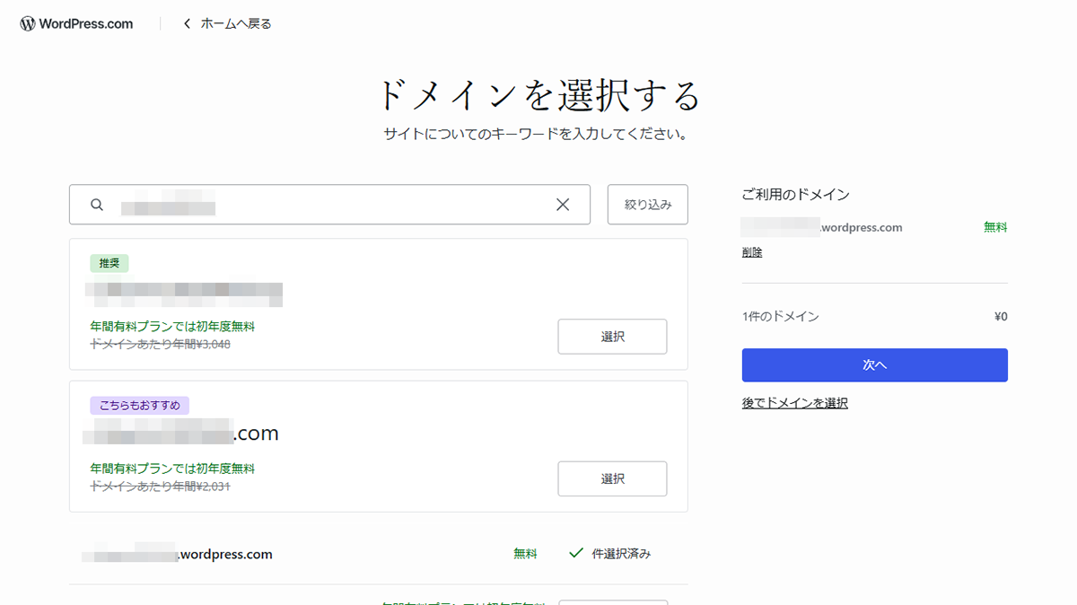Select the recommended domain with its 選択 button
The image size is (1077, 605).
click(612, 336)
